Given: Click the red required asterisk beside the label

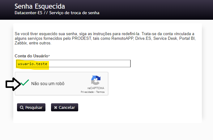Looking at the screenshot, I should 49,56.
